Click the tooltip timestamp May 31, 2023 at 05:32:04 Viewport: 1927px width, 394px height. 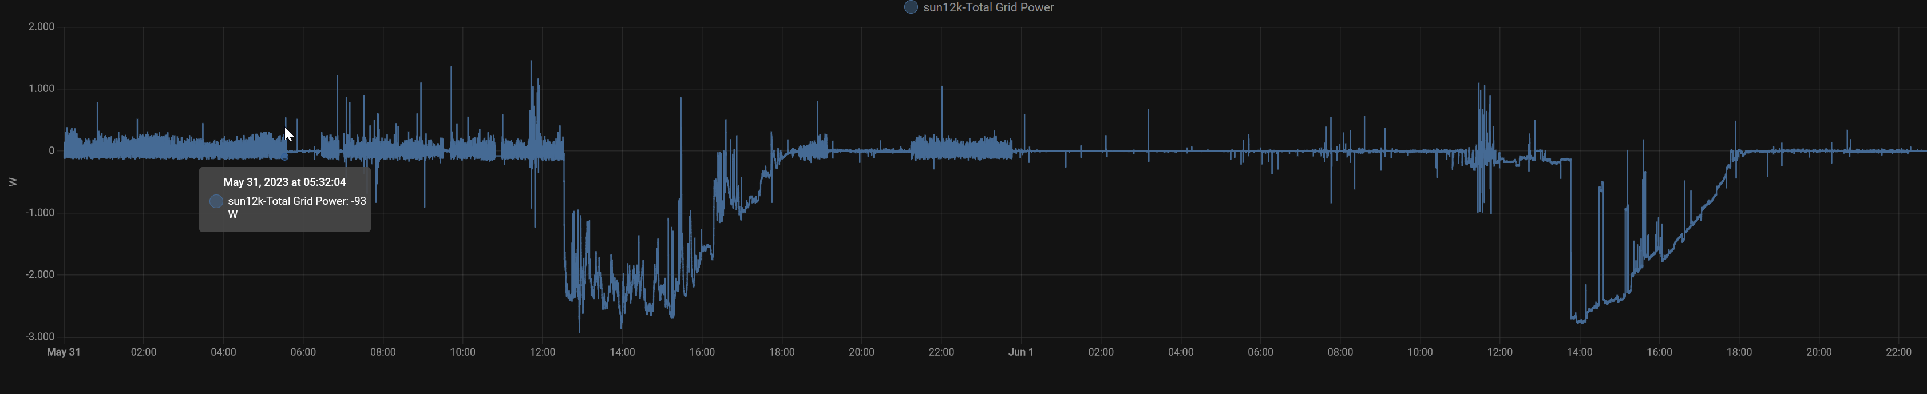[x=284, y=182]
